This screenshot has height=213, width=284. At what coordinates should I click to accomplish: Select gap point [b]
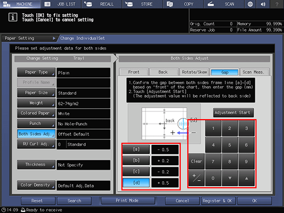point(136,160)
